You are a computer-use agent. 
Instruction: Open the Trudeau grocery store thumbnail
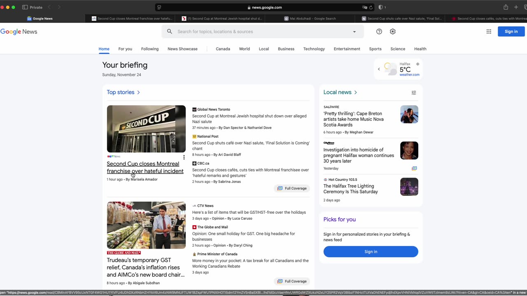(x=146, y=225)
